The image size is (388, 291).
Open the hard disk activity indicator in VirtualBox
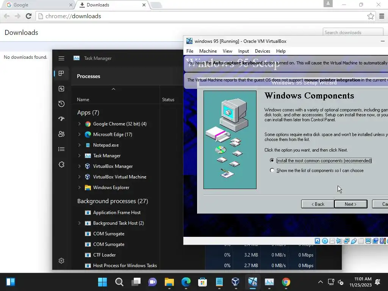(x=317, y=241)
